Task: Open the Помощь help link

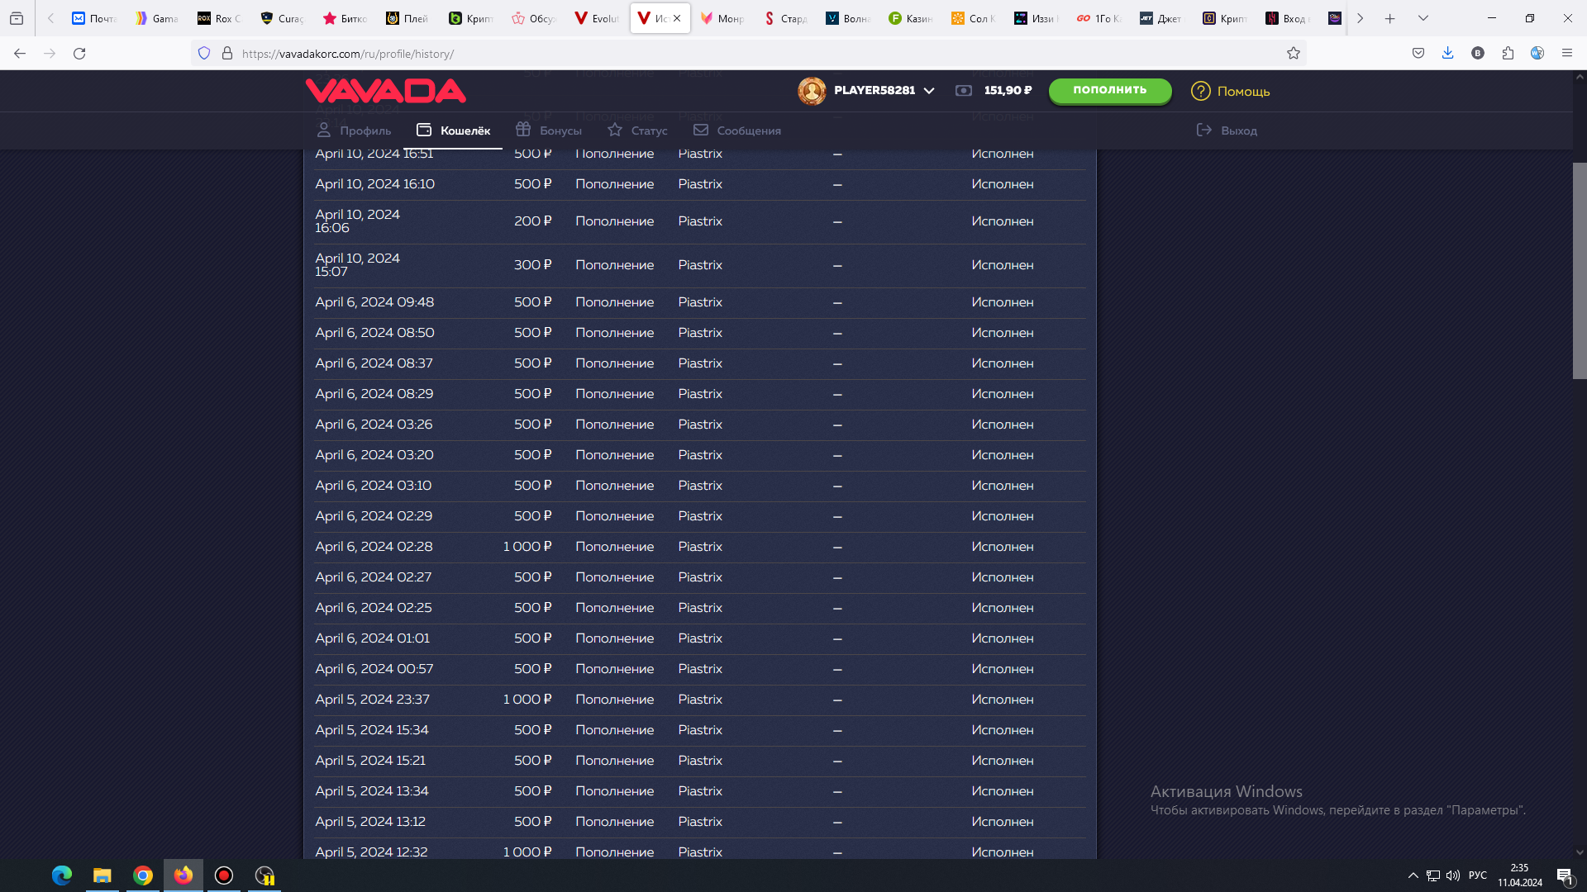Action: [x=1231, y=91]
